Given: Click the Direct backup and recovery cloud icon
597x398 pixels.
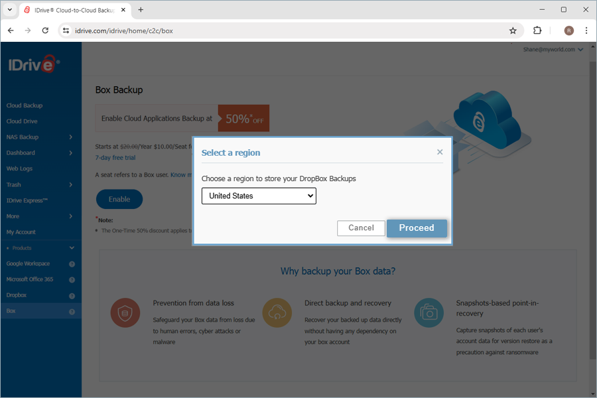Looking at the screenshot, I should click(277, 312).
